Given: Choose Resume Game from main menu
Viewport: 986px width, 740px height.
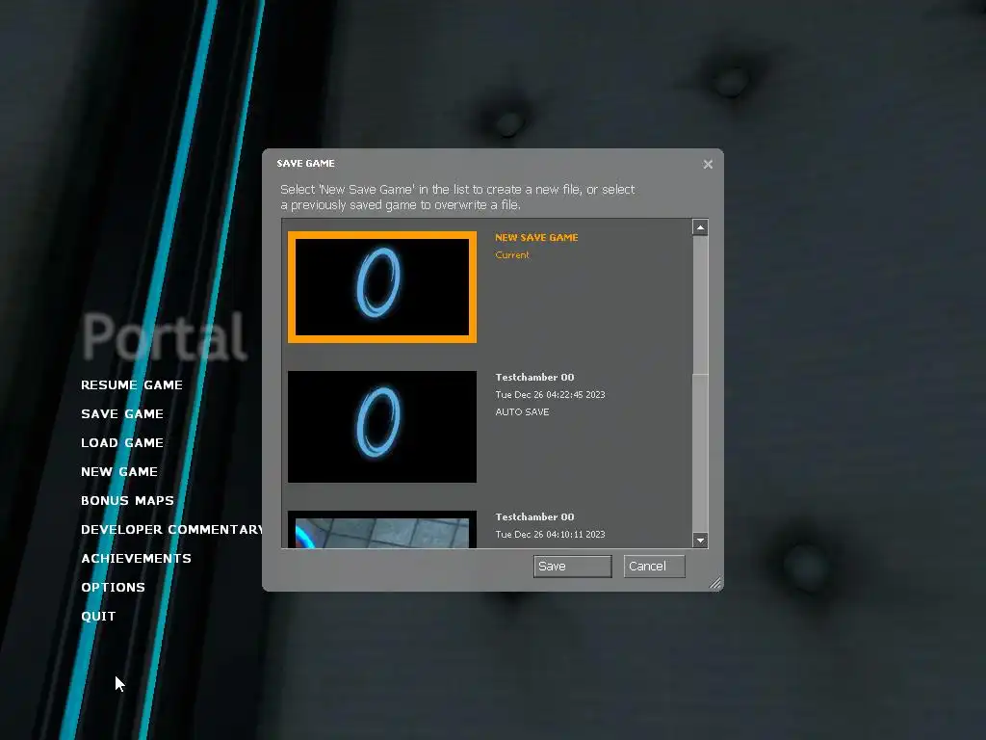Looking at the screenshot, I should click(x=131, y=384).
